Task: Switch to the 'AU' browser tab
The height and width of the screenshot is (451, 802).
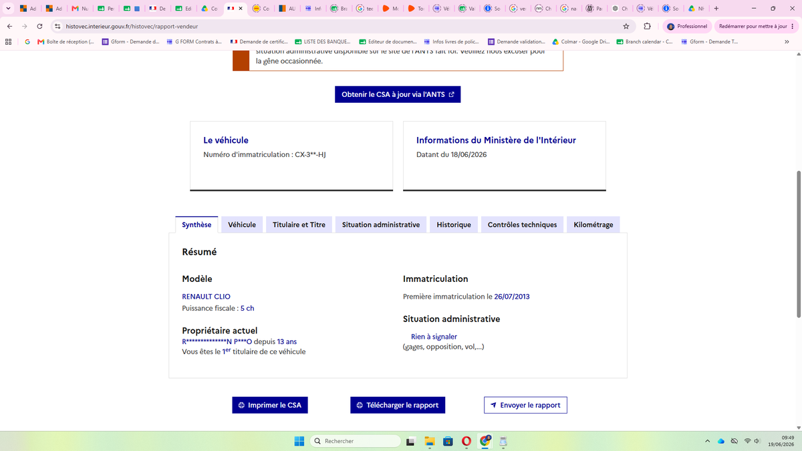Action: coord(287,9)
